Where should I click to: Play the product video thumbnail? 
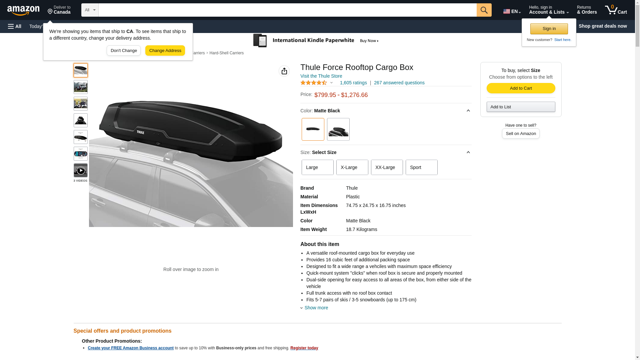(x=81, y=170)
